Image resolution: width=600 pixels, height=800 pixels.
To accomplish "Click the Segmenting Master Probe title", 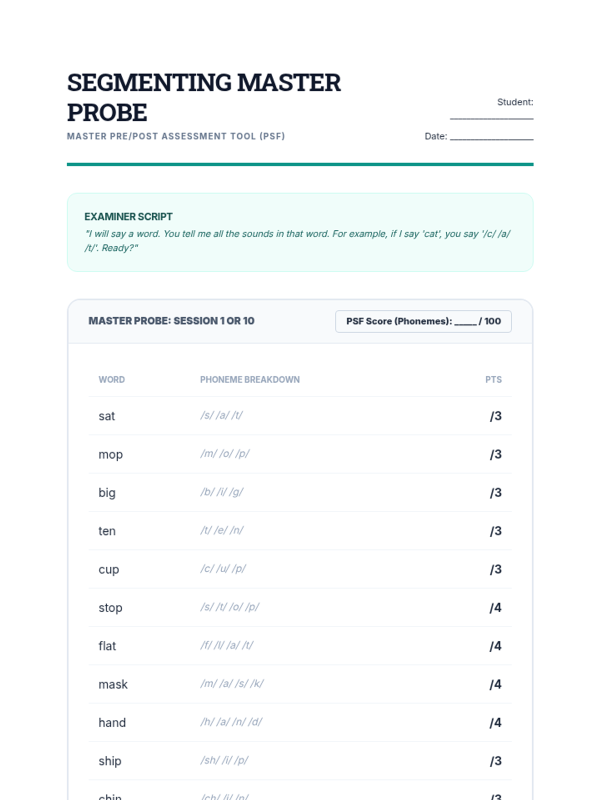I will point(203,97).
